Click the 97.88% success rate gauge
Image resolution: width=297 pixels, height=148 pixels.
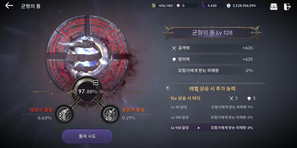pyautogui.click(x=87, y=91)
